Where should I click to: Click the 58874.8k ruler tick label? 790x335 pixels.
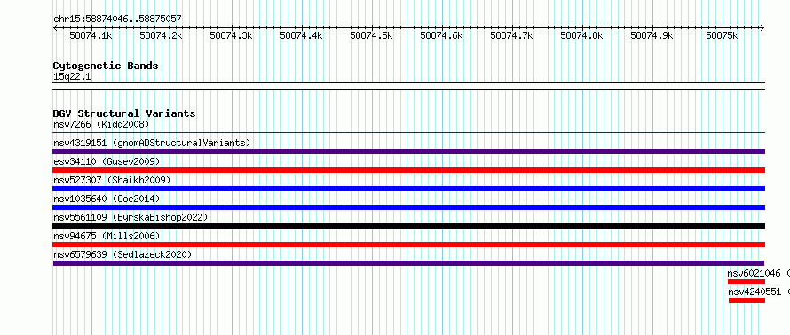point(581,35)
